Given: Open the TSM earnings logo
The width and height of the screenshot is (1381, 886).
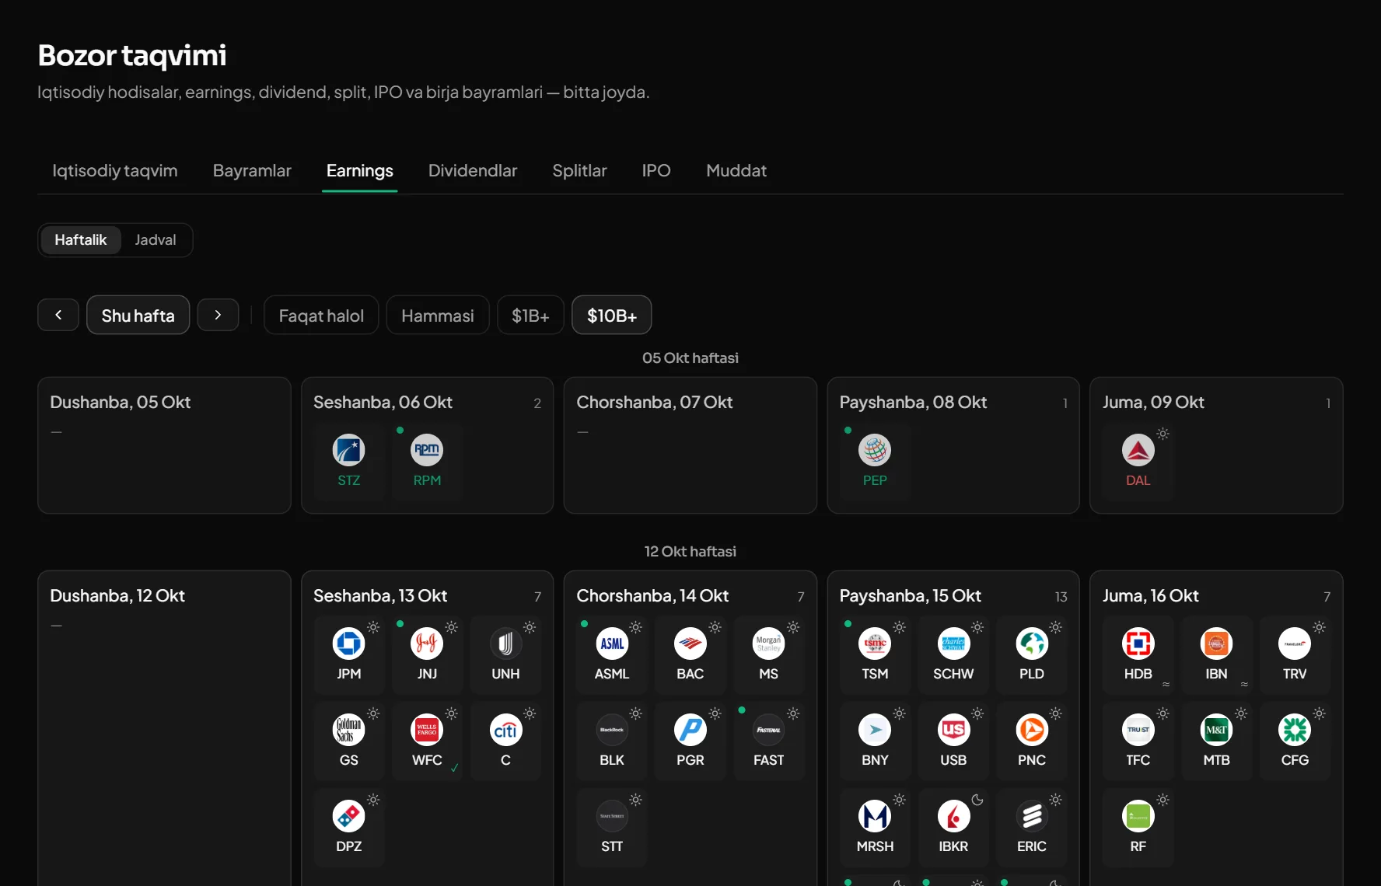Looking at the screenshot, I should click(x=875, y=644).
